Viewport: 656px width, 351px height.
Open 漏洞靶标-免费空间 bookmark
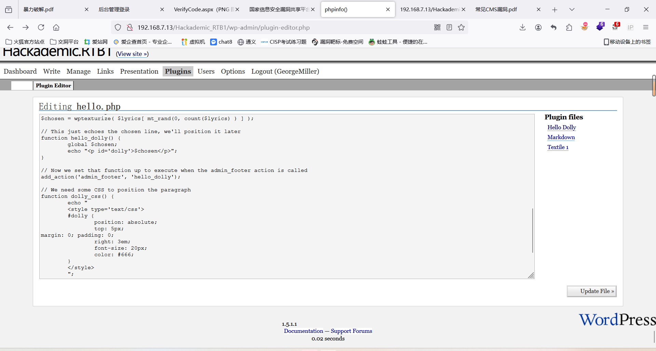click(x=337, y=42)
